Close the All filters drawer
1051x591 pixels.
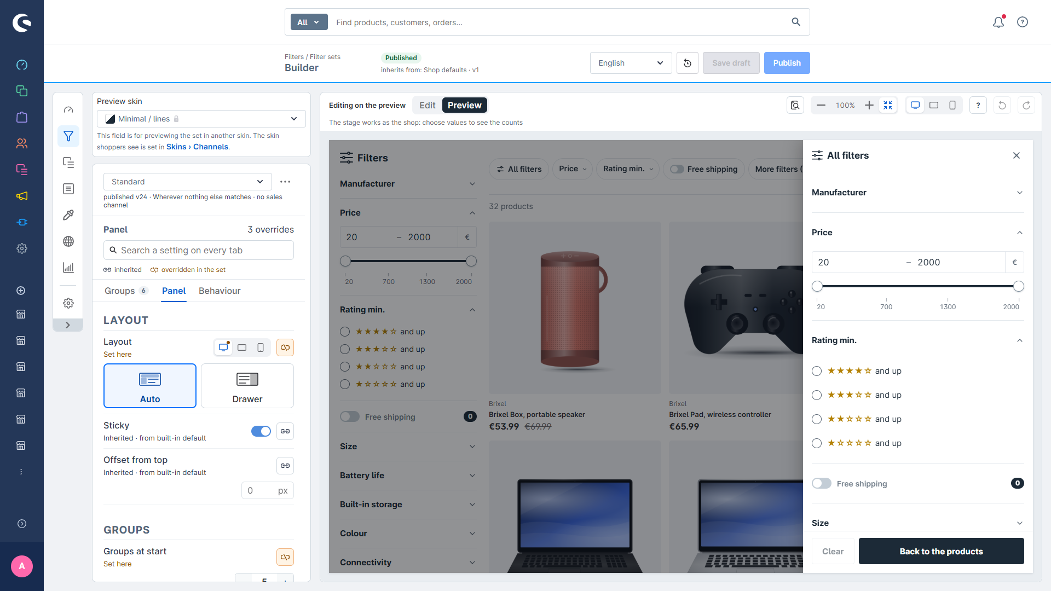point(1017,155)
